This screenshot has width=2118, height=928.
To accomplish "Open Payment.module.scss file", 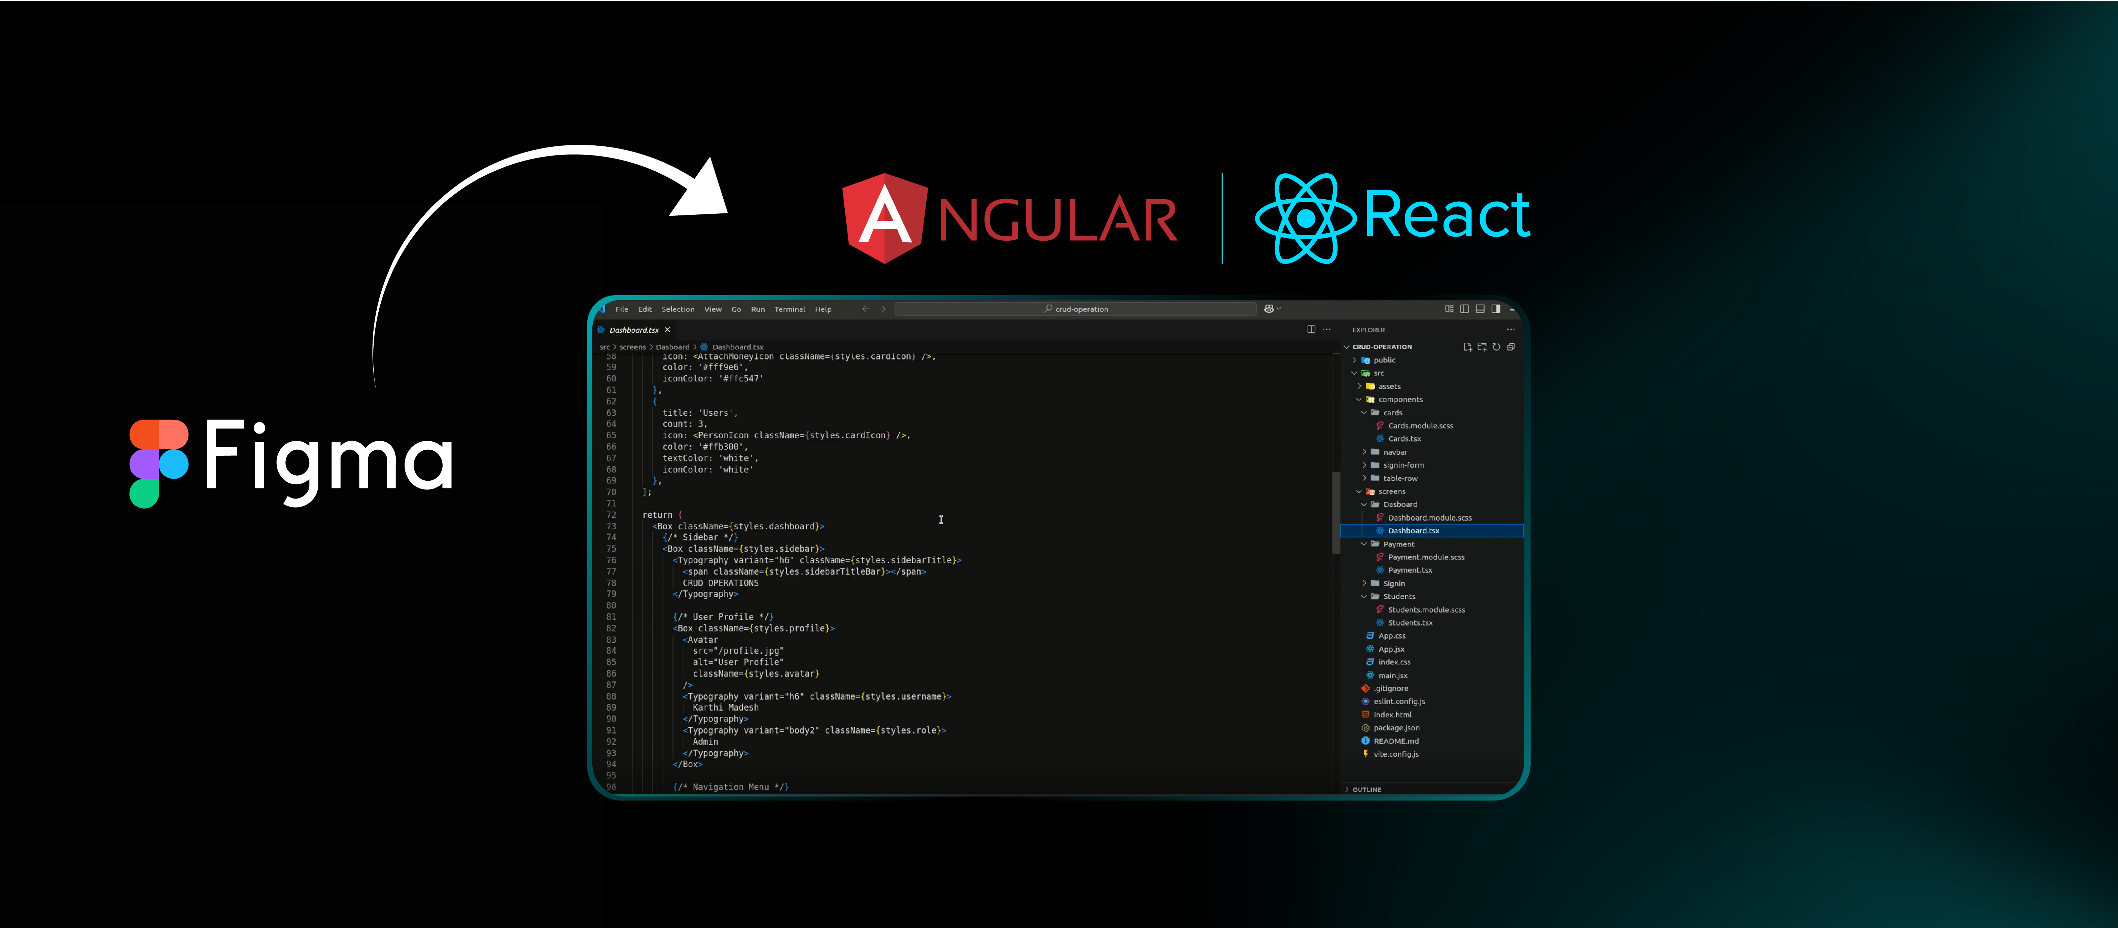I will (x=1432, y=557).
